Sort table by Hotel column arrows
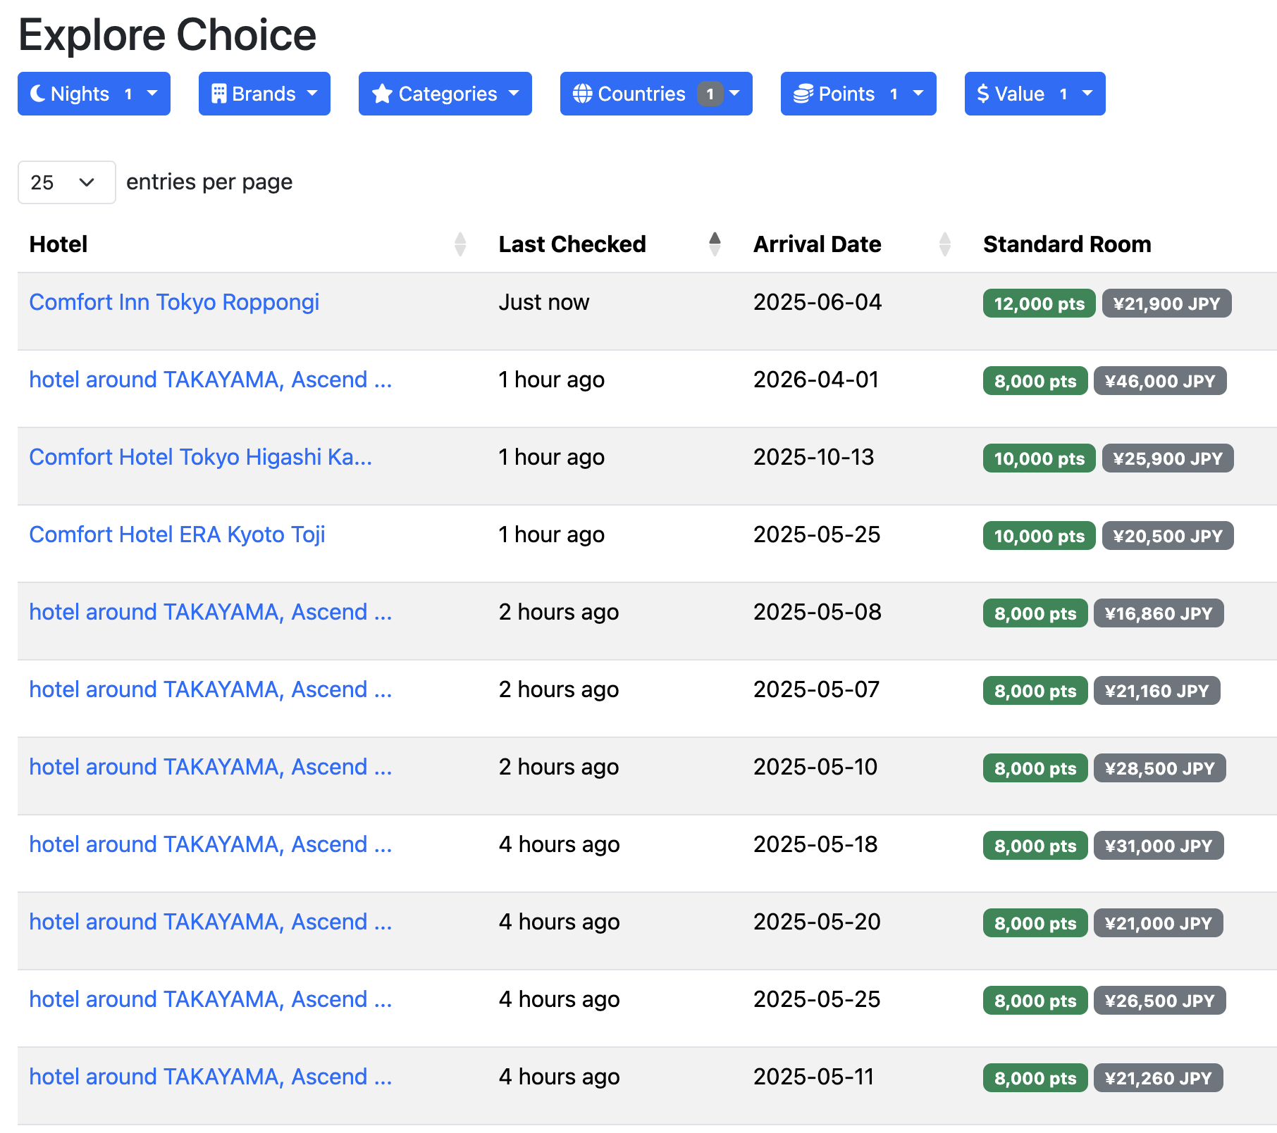The height and width of the screenshot is (1133, 1277). 460,244
